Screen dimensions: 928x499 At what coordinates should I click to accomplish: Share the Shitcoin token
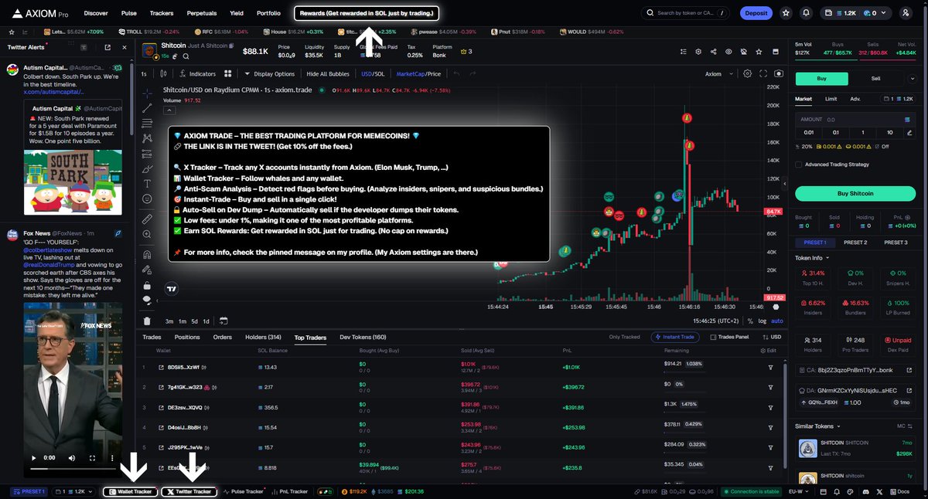(713, 52)
